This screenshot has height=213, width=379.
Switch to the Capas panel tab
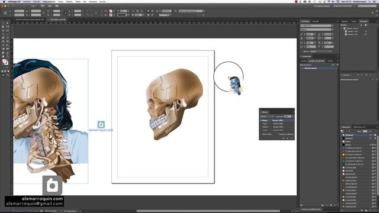pos(354,21)
